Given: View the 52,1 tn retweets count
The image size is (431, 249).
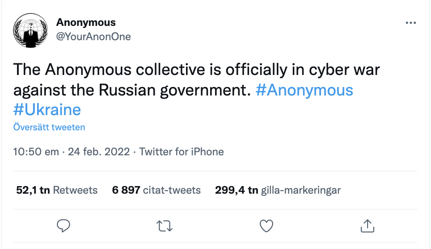Looking at the screenshot, I should 33,190.
